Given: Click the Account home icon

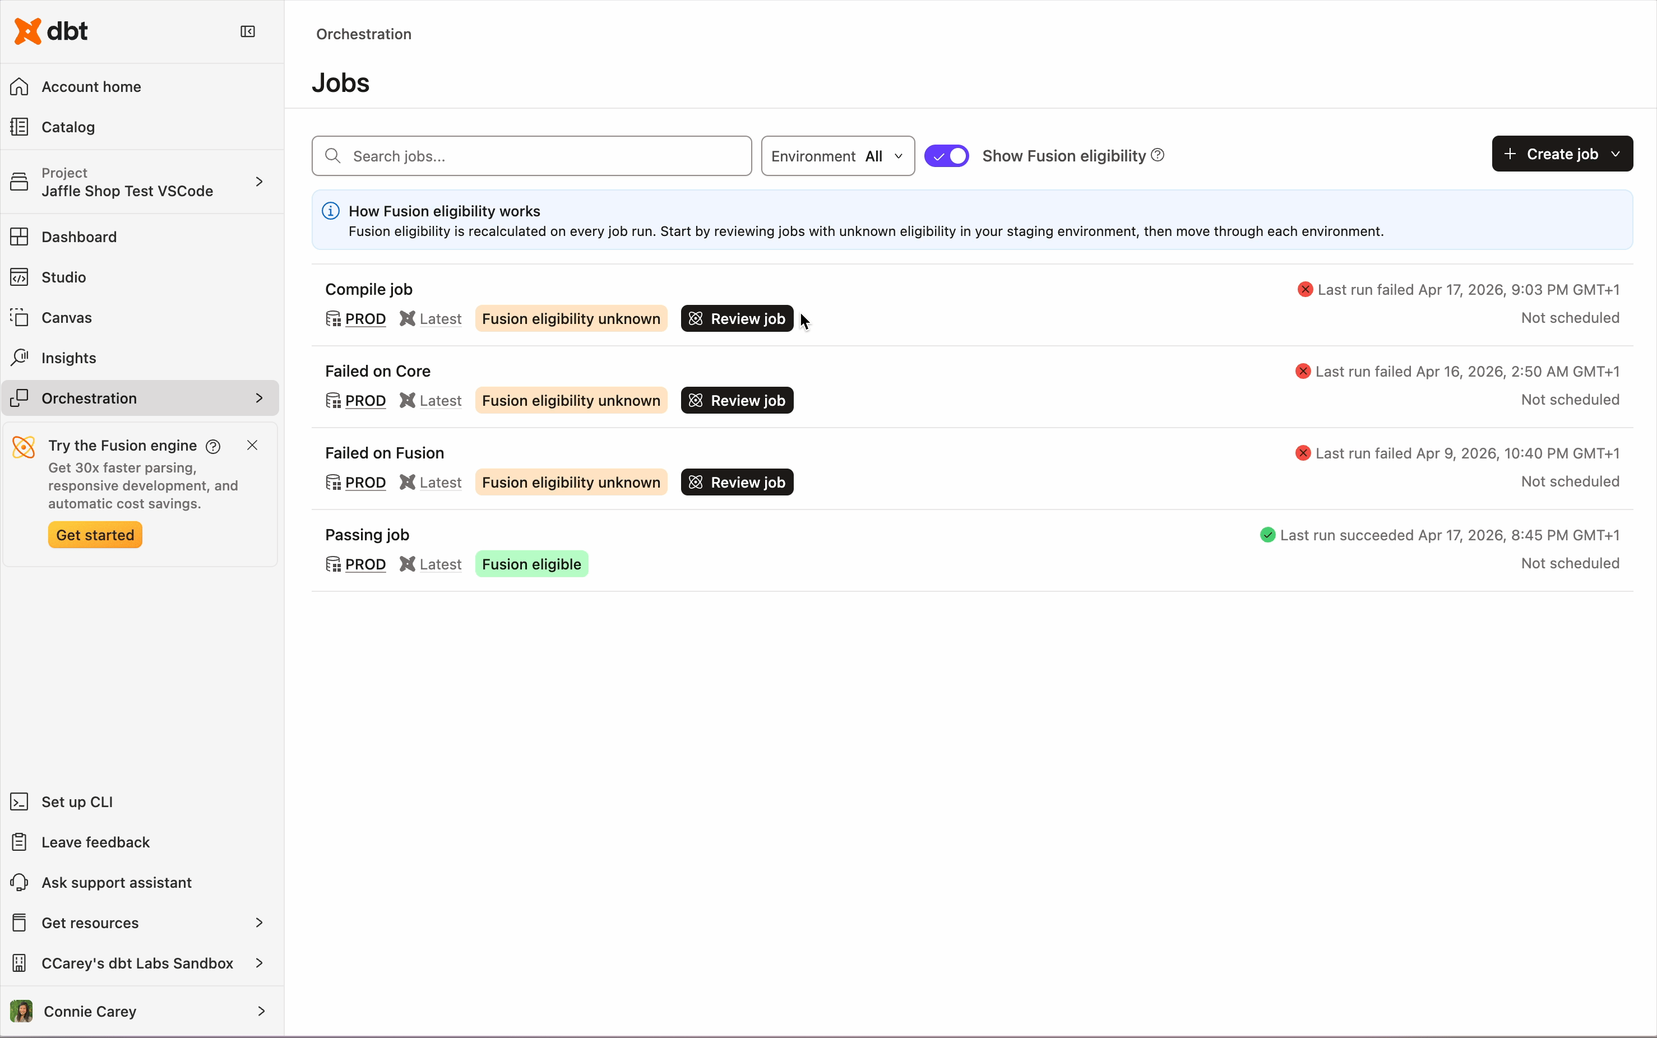Looking at the screenshot, I should click(x=19, y=86).
